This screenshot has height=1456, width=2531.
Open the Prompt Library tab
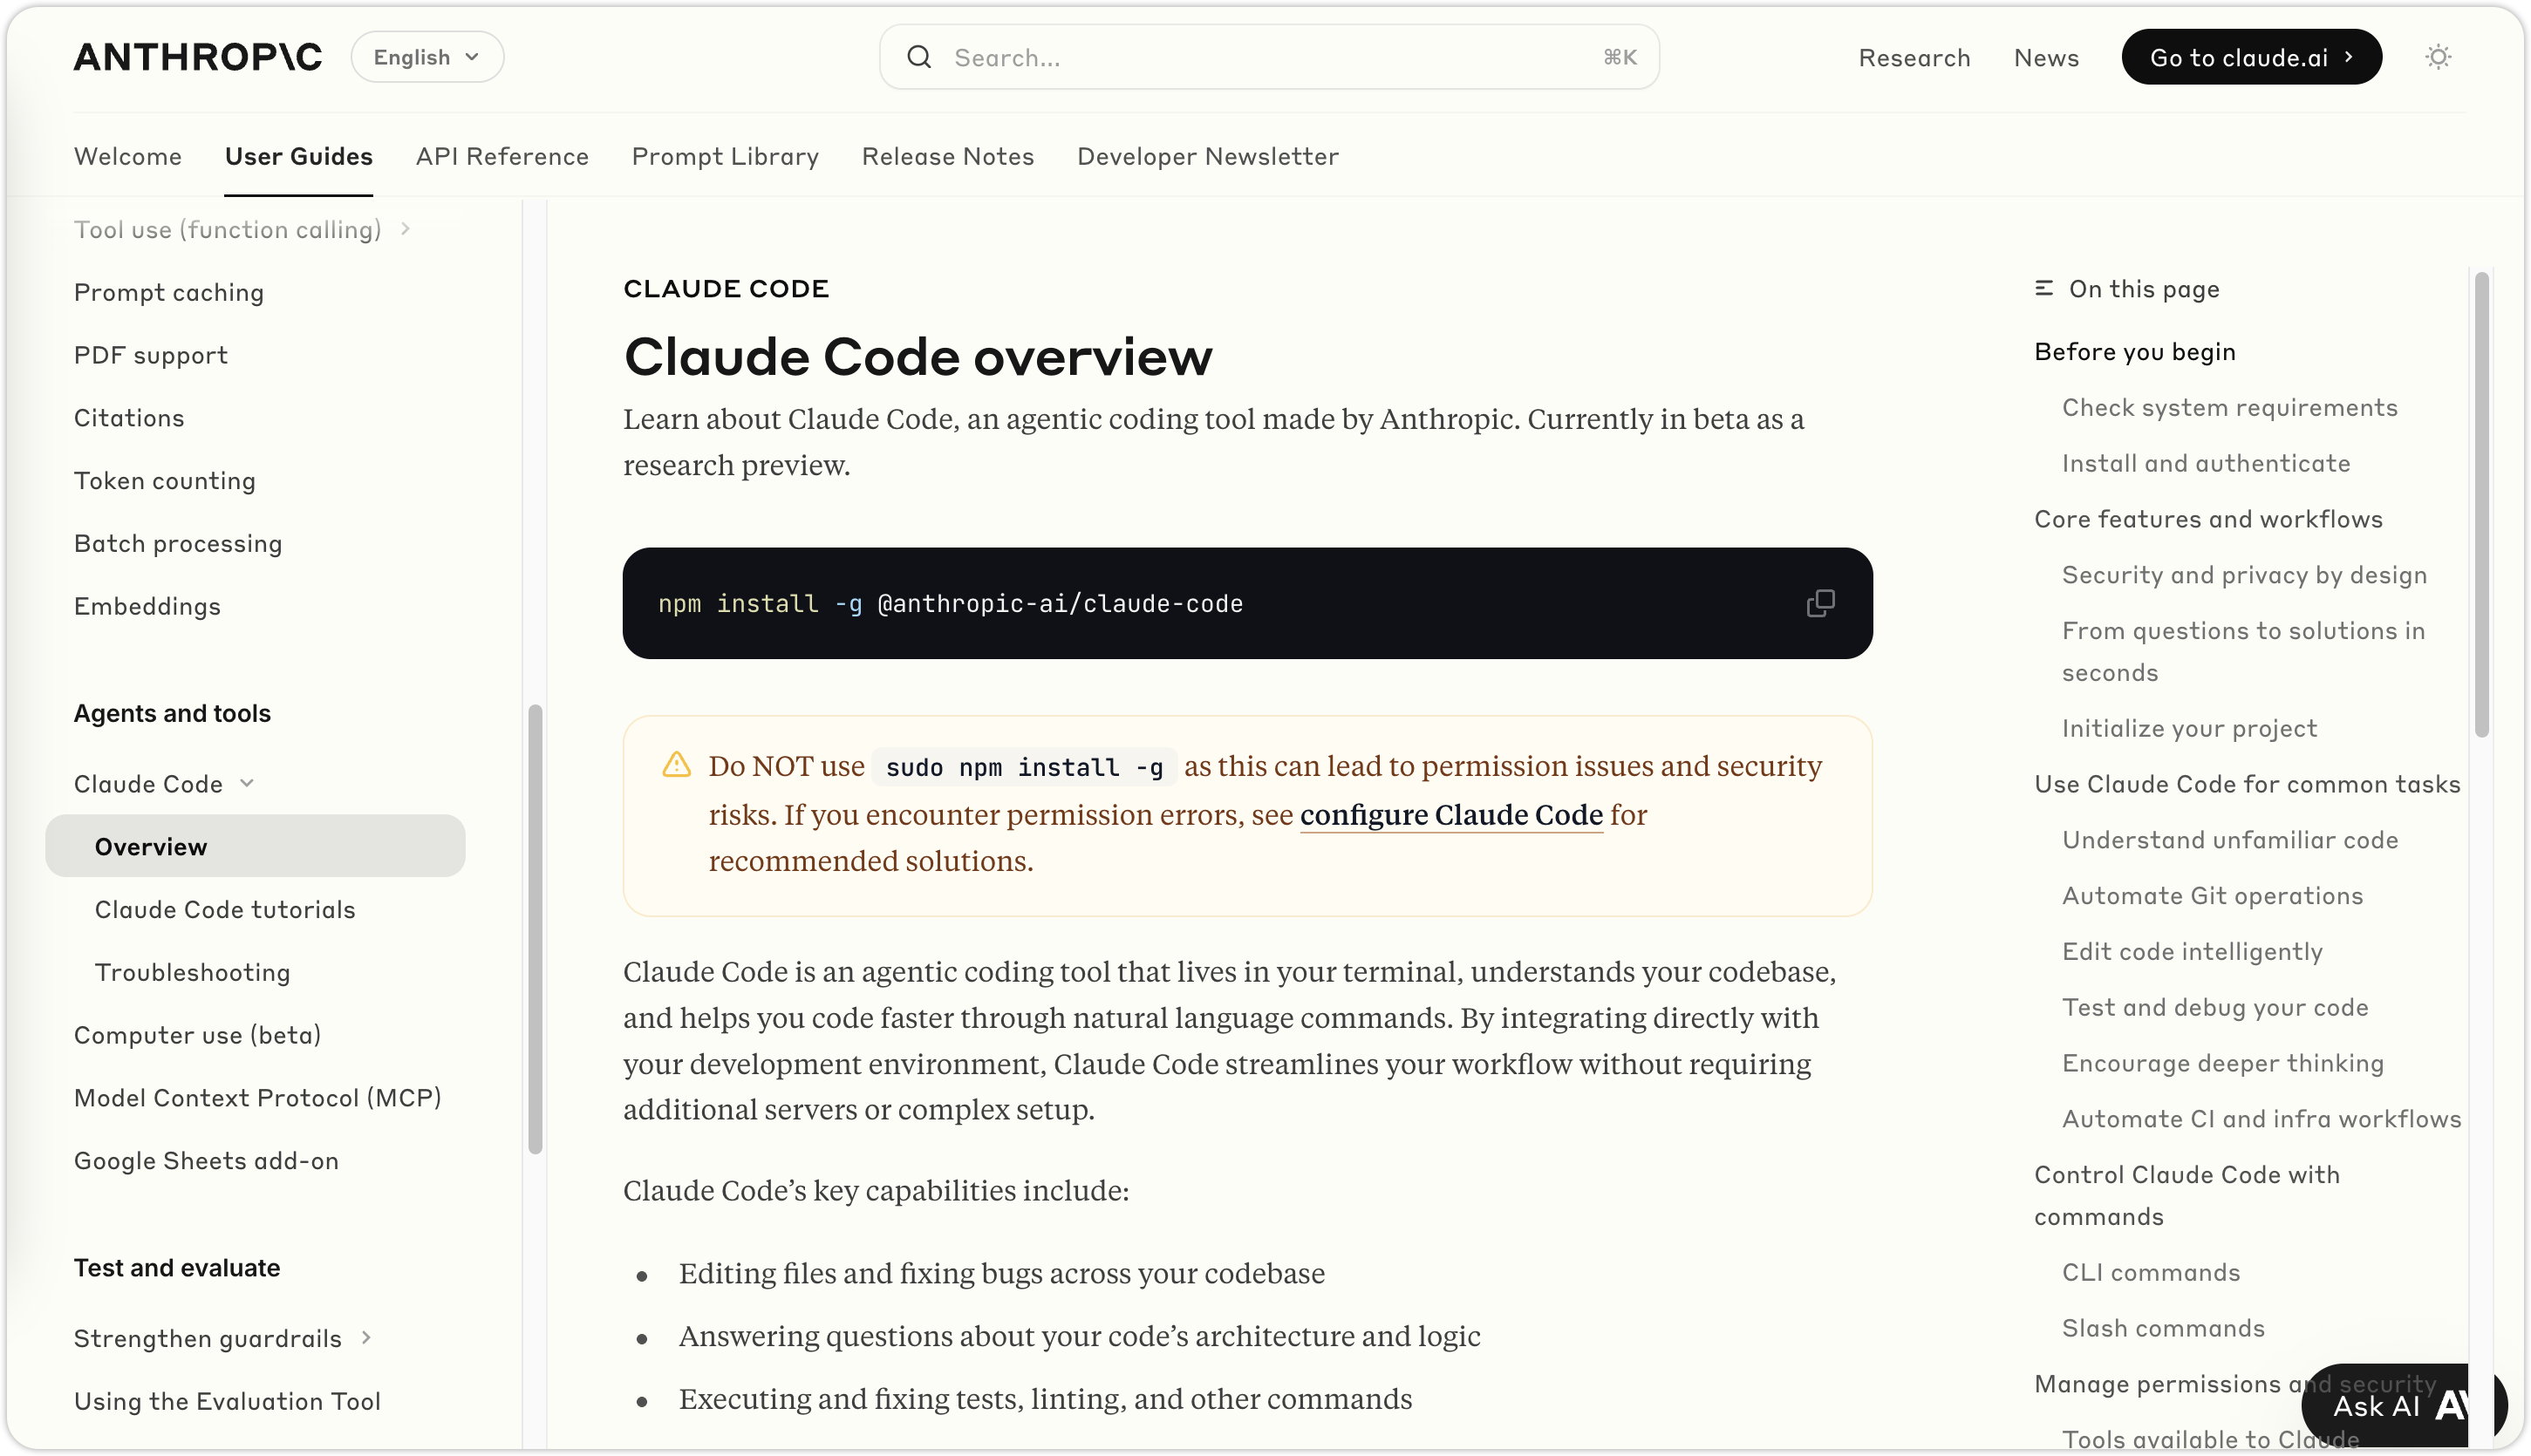[x=726, y=156]
